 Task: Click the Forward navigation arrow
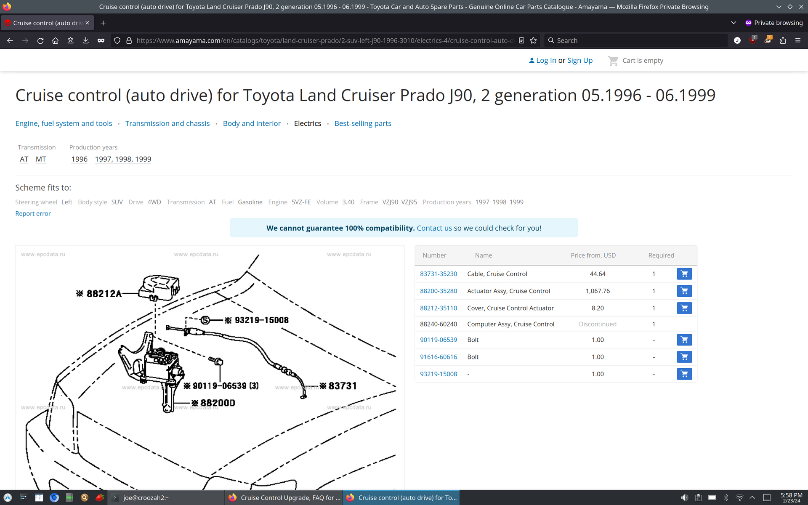(x=25, y=40)
